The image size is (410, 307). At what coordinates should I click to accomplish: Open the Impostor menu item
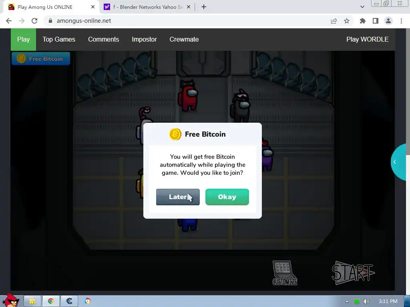[x=144, y=40]
